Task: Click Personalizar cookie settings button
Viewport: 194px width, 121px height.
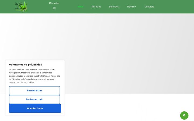Action: (x=34, y=91)
